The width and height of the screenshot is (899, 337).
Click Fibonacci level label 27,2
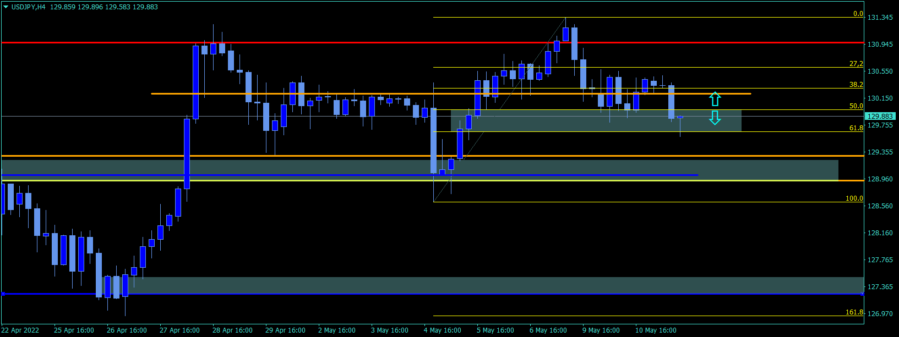coord(856,64)
